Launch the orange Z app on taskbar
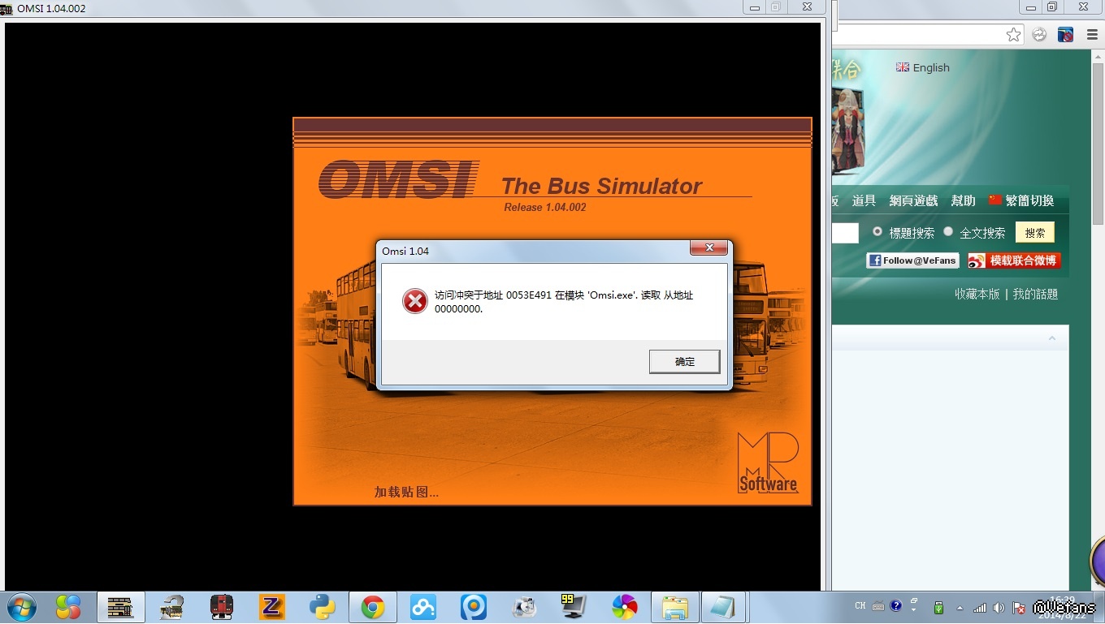The image size is (1105, 624). coord(271,607)
